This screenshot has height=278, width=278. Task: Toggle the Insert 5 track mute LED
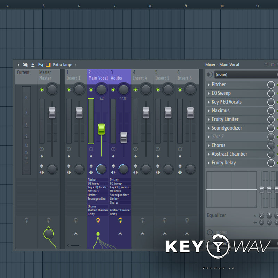(x=158, y=90)
